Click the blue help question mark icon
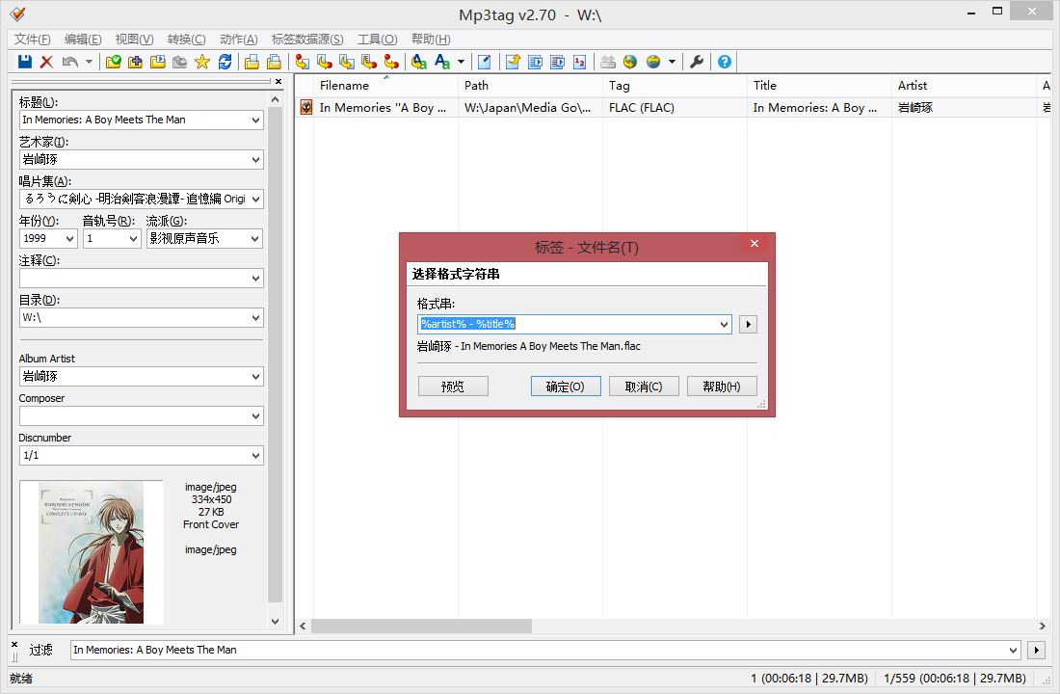 (725, 62)
